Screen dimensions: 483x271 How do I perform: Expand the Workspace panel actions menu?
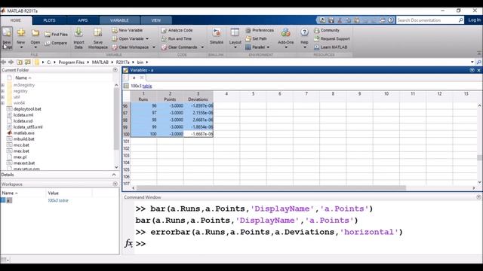(115, 184)
